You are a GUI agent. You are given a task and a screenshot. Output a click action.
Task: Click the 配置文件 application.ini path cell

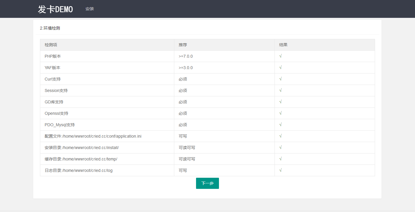pos(107,136)
